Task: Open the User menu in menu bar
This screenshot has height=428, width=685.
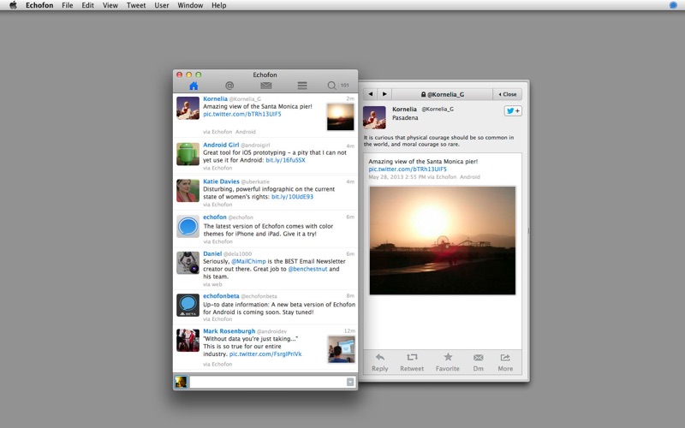Action: [x=162, y=5]
